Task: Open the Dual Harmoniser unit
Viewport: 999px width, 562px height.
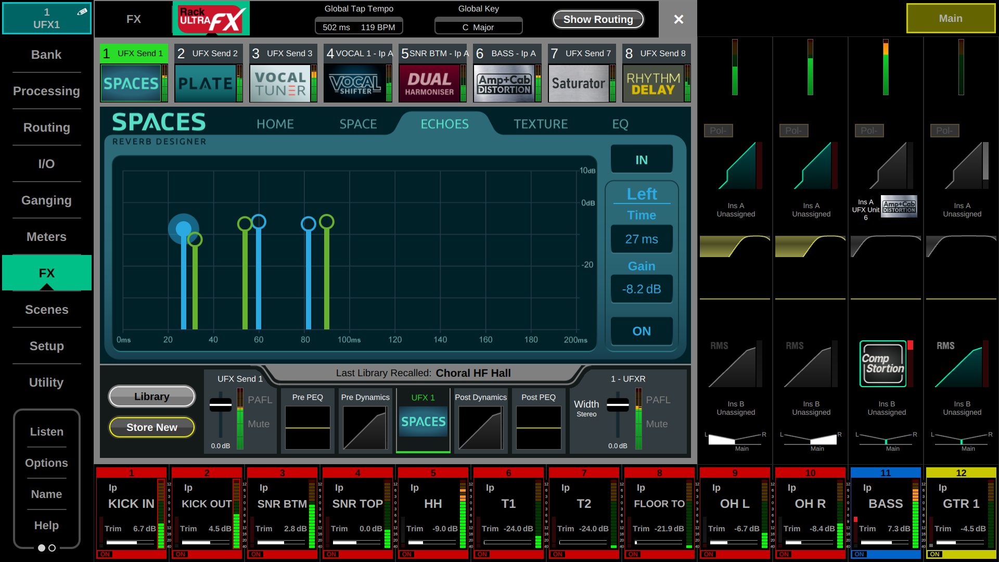Action: [429, 83]
